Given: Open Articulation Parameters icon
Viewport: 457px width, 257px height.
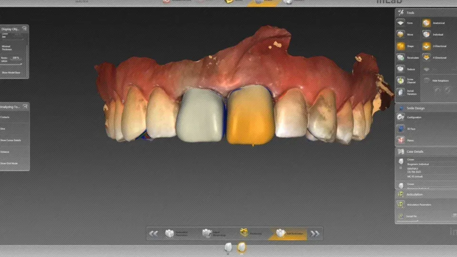Looking at the screenshot, I should point(400,205).
